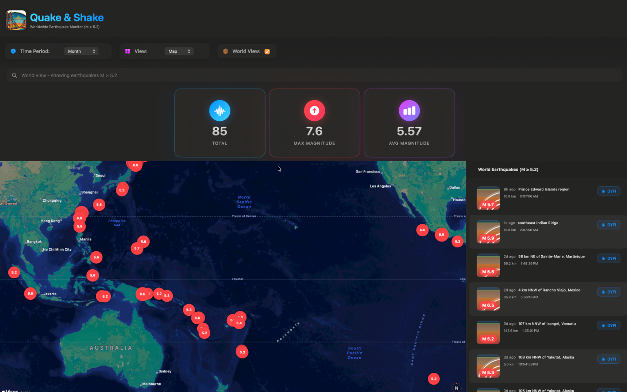This screenshot has height=392, width=627.
Task: Open DYFI for Rancho Viejo, Mexico quake
Action: [x=609, y=292]
